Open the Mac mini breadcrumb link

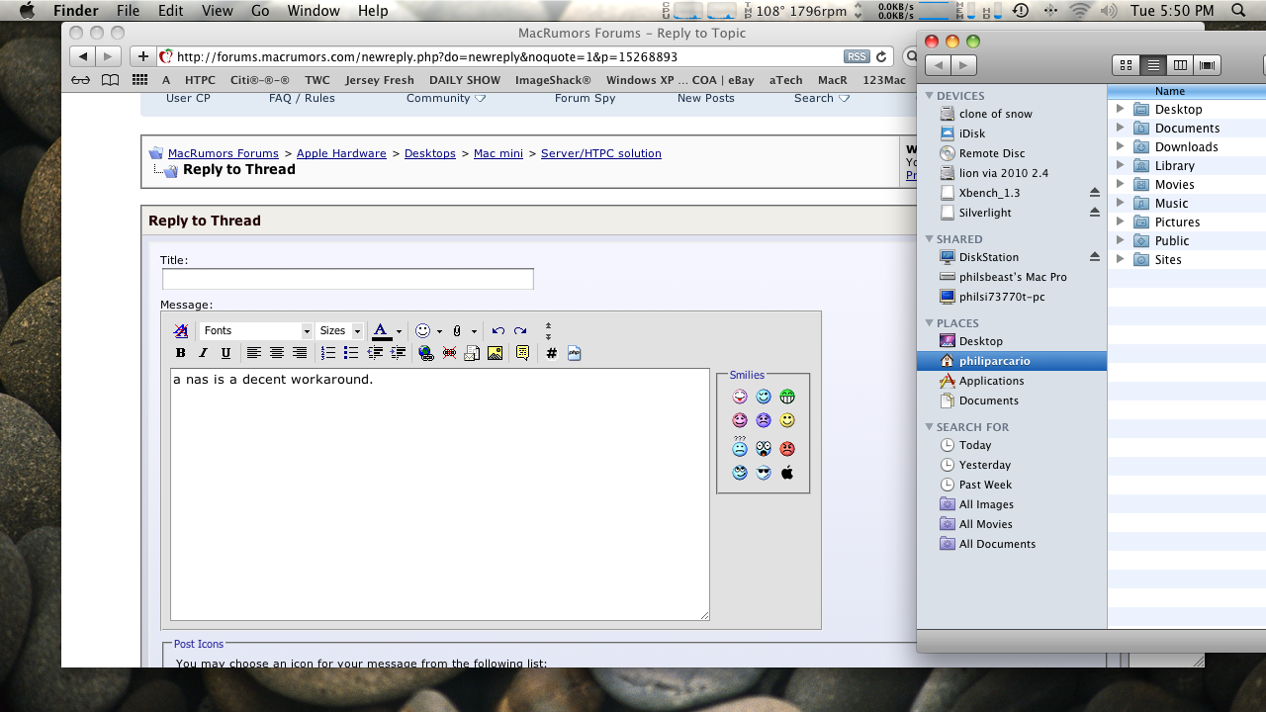498,153
